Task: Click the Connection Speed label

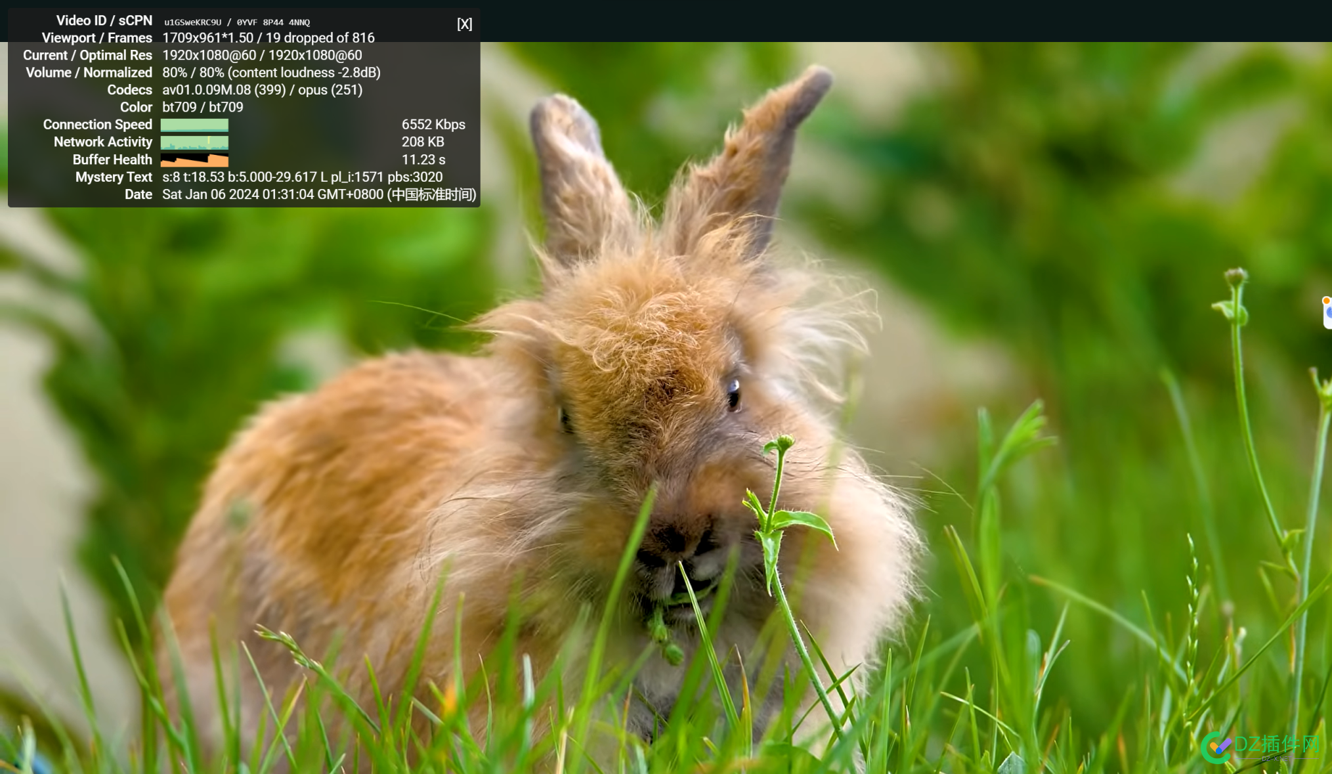Action: (98, 125)
